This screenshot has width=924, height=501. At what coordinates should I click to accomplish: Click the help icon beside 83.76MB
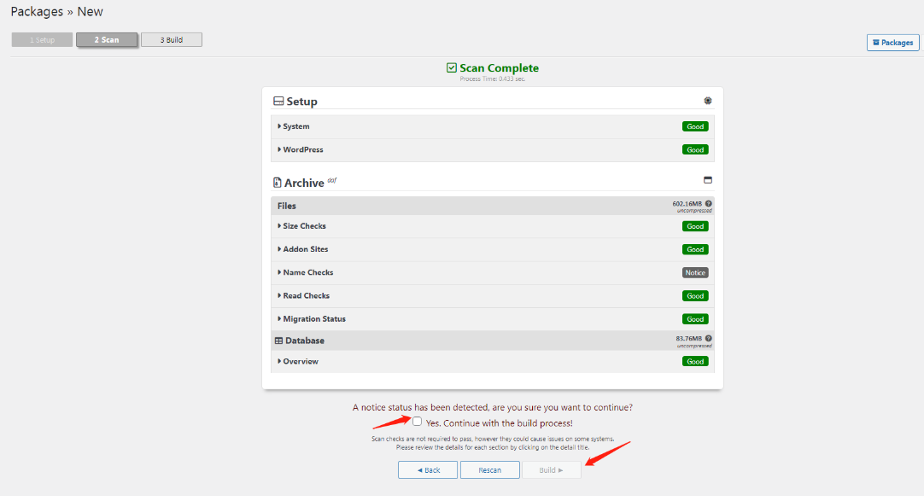point(709,338)
